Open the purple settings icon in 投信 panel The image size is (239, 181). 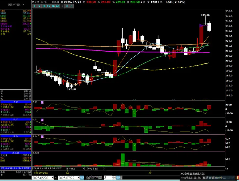(42, 120)
